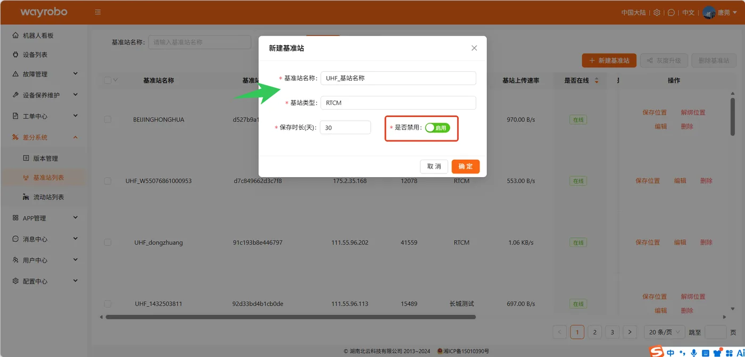
Task: Click the 消息中心 sidebar icon
Action: point(15,239)
